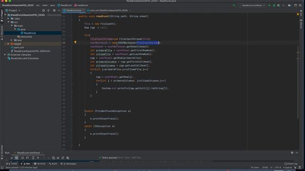Screen dimensions: 305x171
Task: Open the Build tool window button in the bottom bar
Action: 53,164
